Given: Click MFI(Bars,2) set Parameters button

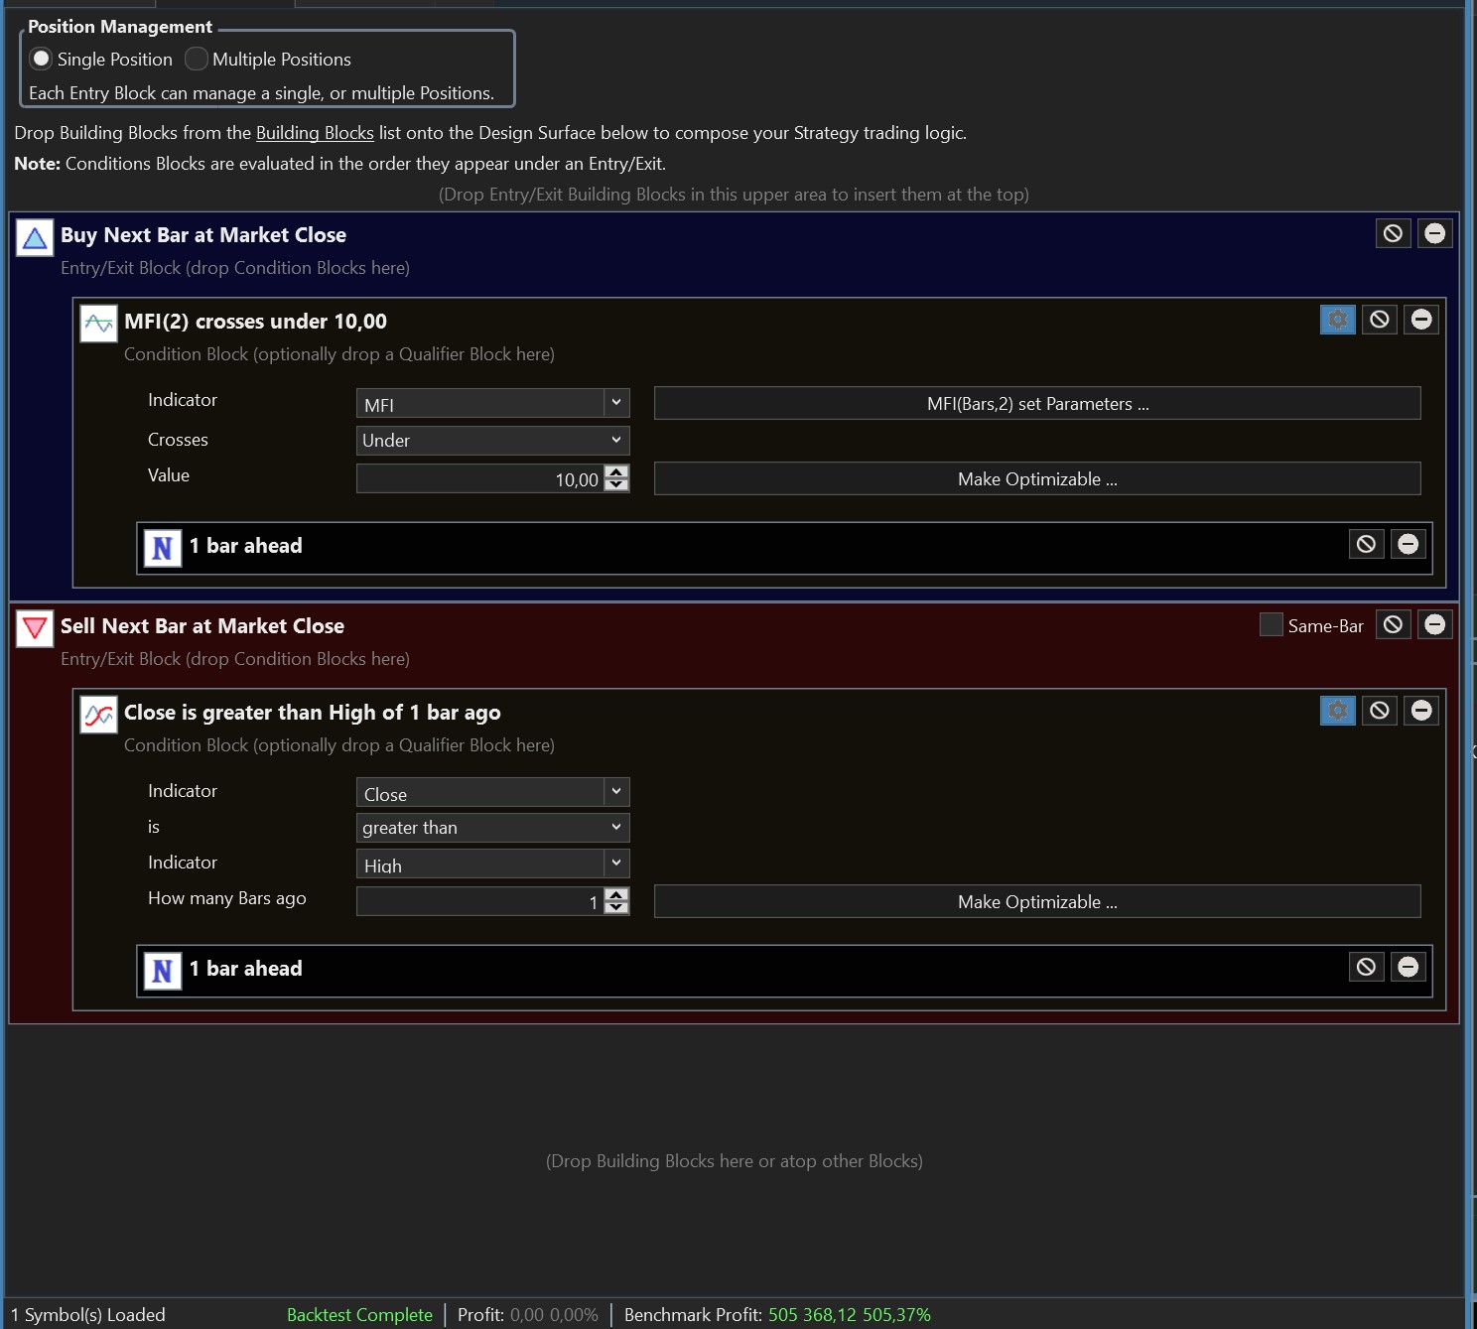Looking at the screenshot, I should tap(1037, 404).
